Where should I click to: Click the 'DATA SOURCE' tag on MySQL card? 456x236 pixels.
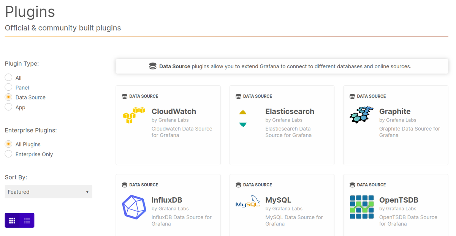[258, 185]
